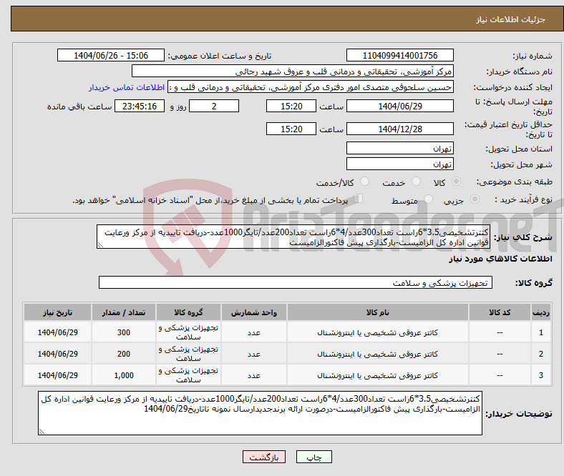The image size is (564, 476).
Task: Click the price validity time 15:20 field
Action: (291, 129)
